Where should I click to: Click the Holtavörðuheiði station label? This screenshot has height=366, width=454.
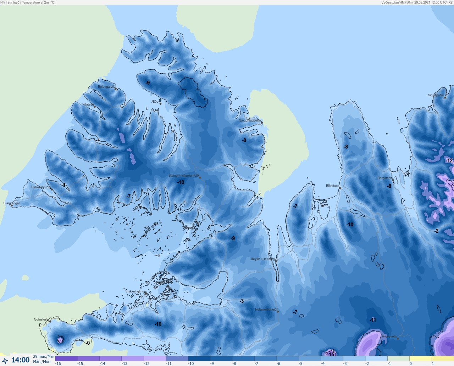266,310
